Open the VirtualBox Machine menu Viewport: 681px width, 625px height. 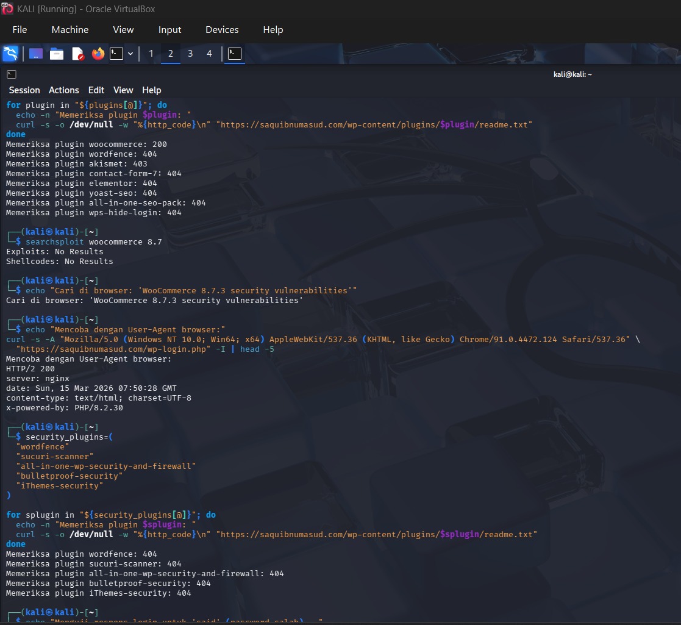click(70, 29)
